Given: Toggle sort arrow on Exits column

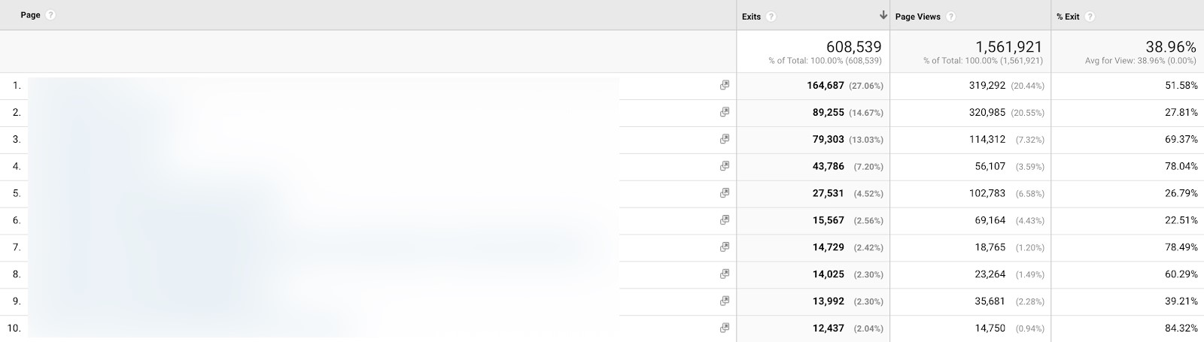Looking at the screenshot, I should click(x=883, y=16).
